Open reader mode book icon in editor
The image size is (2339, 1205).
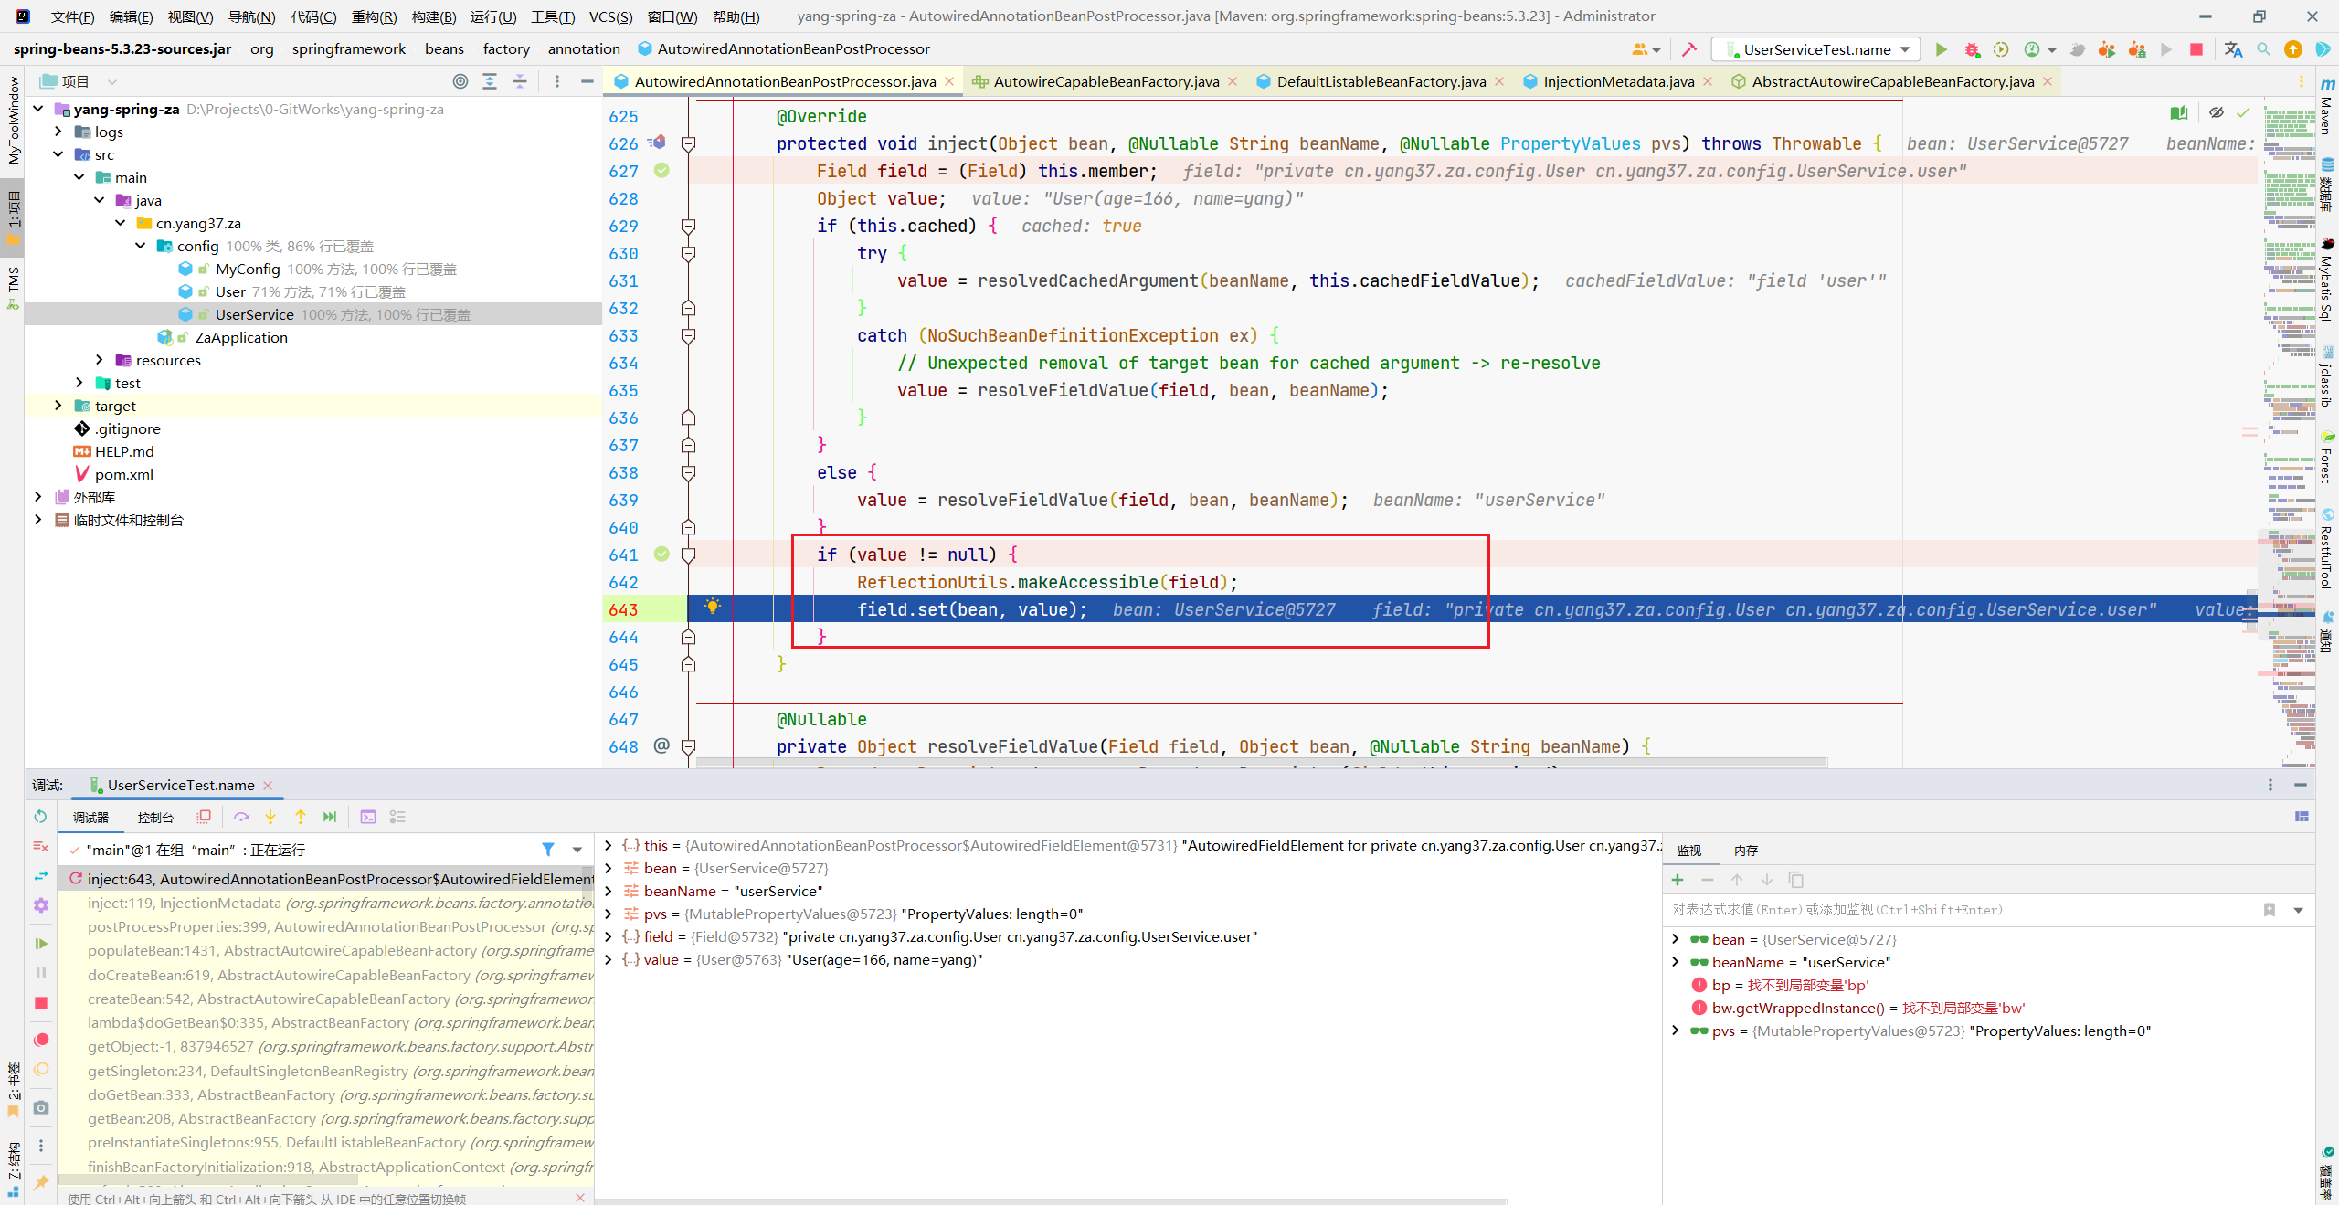click(x=2179, y=112)
